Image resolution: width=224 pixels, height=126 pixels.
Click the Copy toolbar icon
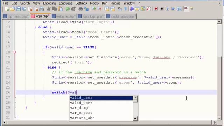pos(55,9)
